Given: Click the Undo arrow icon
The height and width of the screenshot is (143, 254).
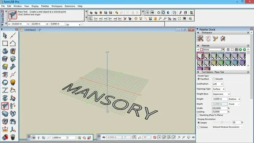Looking at the screenshot, I should point(117,13).
